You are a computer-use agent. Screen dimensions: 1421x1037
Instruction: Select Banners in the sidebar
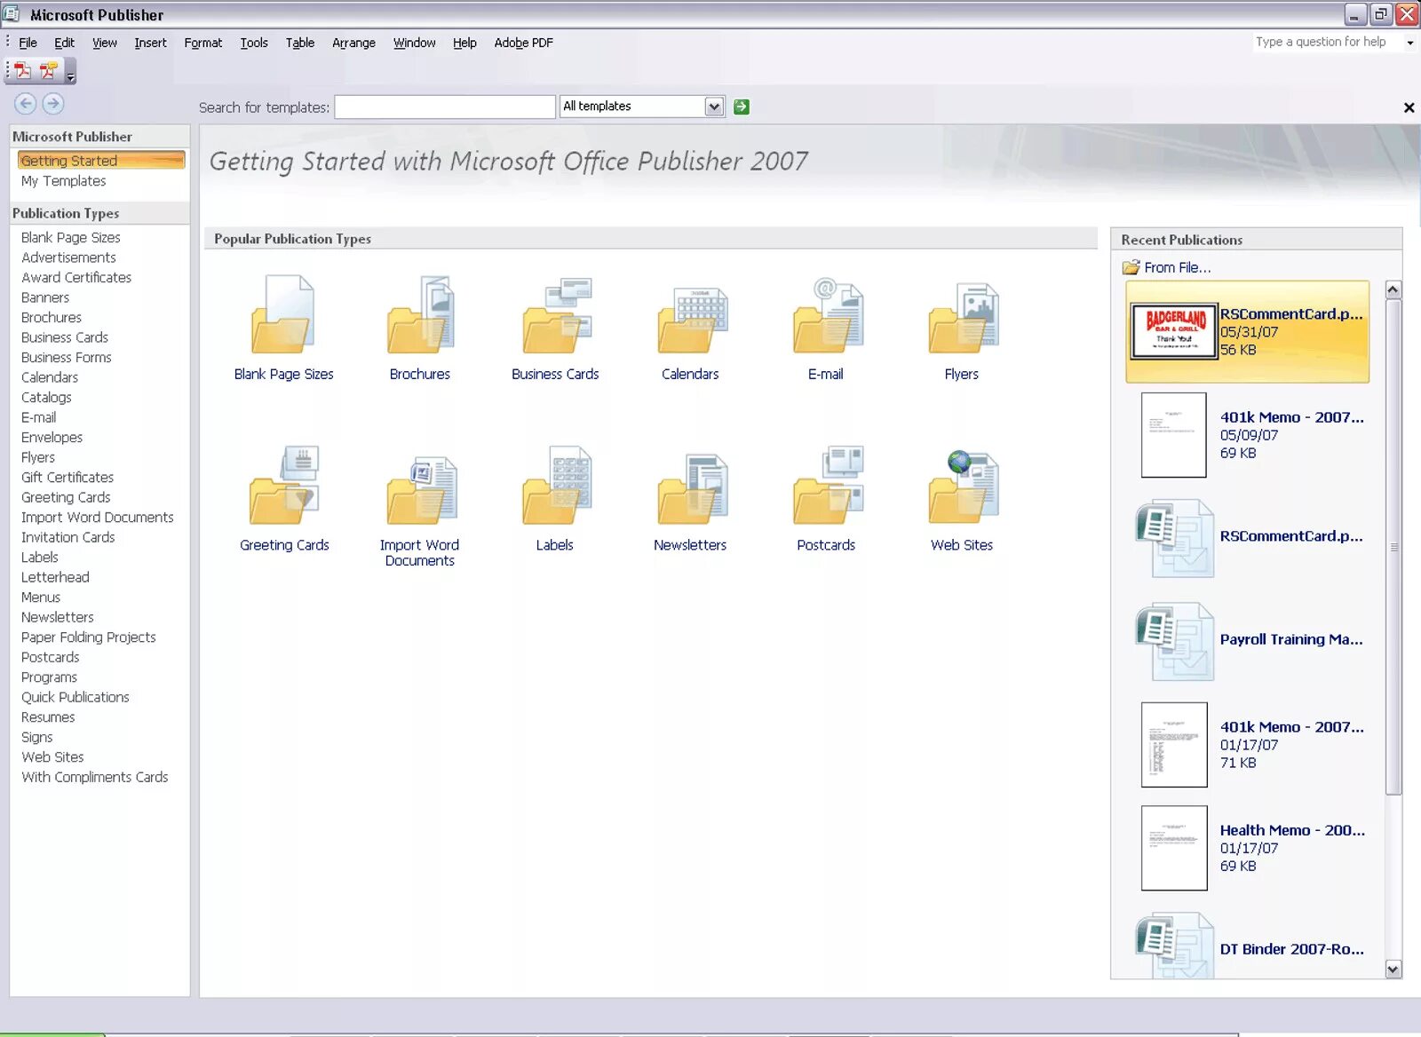tap(45, 298)
